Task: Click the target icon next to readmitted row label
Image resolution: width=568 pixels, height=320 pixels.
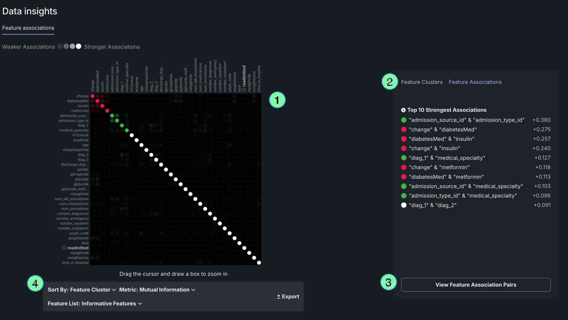Action: [64, 248]
